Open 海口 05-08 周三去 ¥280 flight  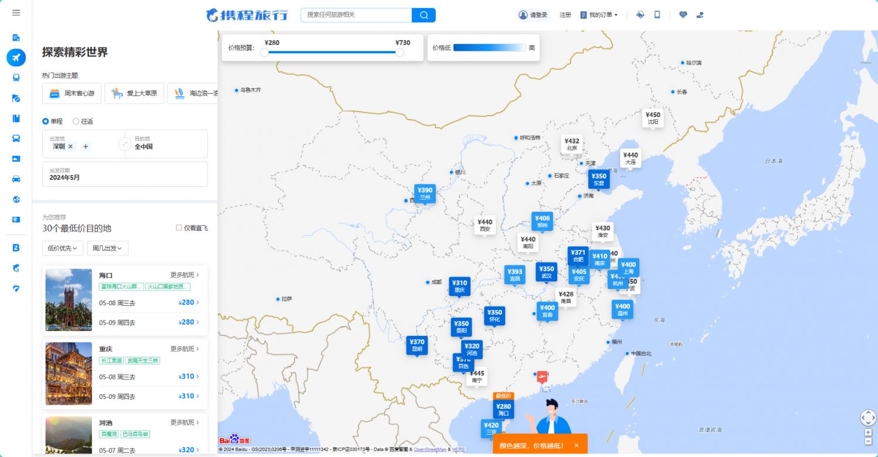(150, 302)
